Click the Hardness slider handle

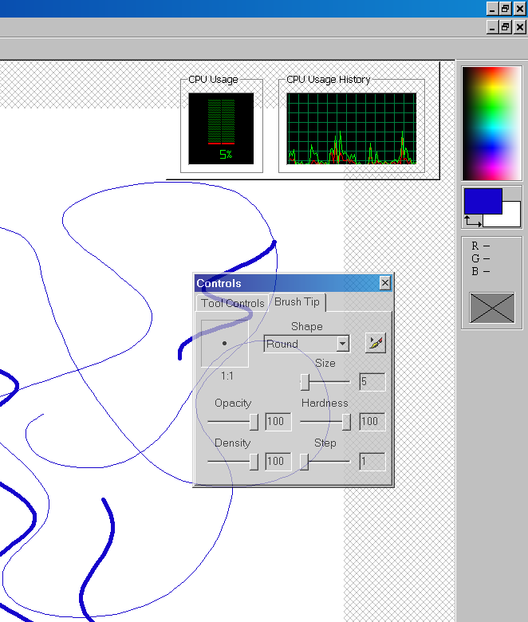pos(346,422)
